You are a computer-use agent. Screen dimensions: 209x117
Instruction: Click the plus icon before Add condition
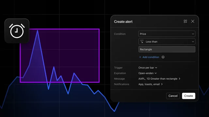pos(140,57)
